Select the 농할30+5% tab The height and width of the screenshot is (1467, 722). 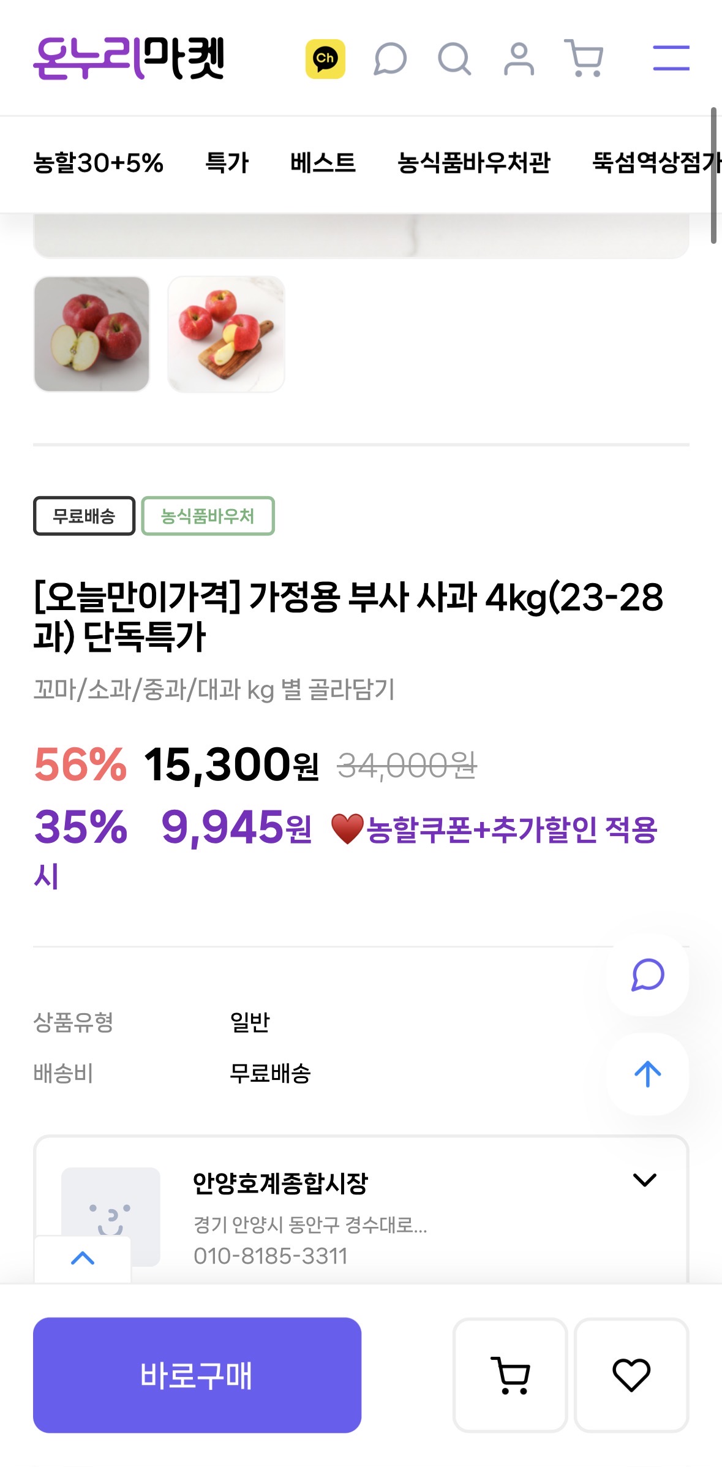99,163
